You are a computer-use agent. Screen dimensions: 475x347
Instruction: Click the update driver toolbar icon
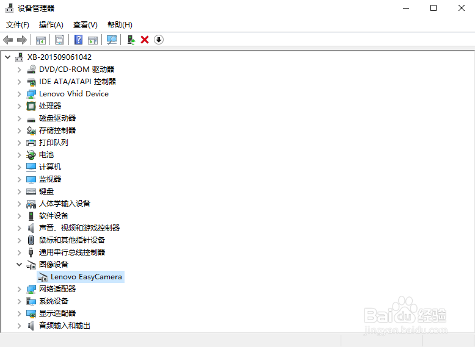click(131, 40)
